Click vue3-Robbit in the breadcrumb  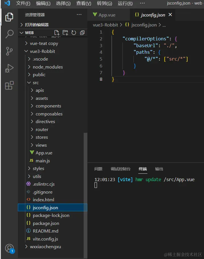tap(106, 25)
